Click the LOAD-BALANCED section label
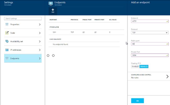The height and width of the screenshot is (105, 170). (x=55, y=39)
